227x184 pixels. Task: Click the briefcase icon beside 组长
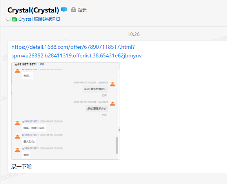tap(73, 10)
